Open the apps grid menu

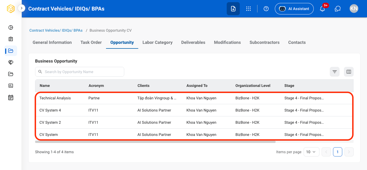248,9
